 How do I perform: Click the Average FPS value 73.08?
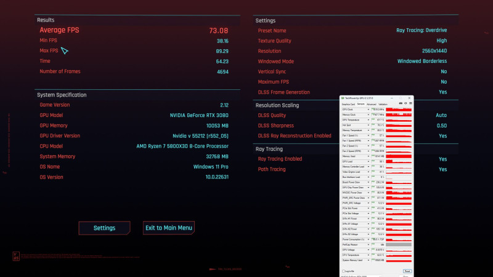click(219, 31)
